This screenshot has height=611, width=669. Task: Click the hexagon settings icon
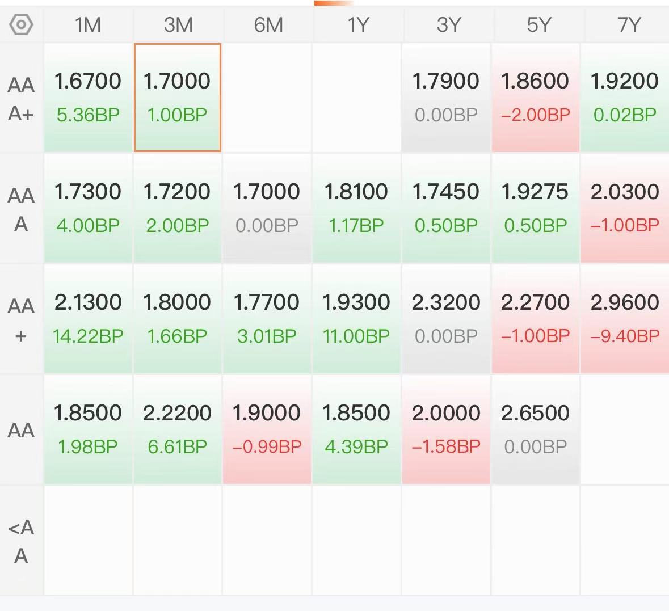pos(22,25)
